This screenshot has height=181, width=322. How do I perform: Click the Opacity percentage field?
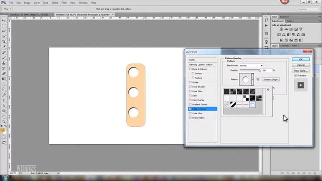point(267,70)
